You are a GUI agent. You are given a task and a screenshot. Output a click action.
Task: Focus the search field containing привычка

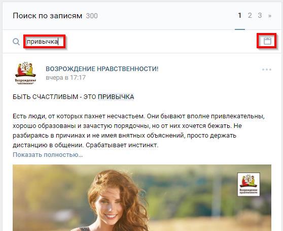coord(45,42)
